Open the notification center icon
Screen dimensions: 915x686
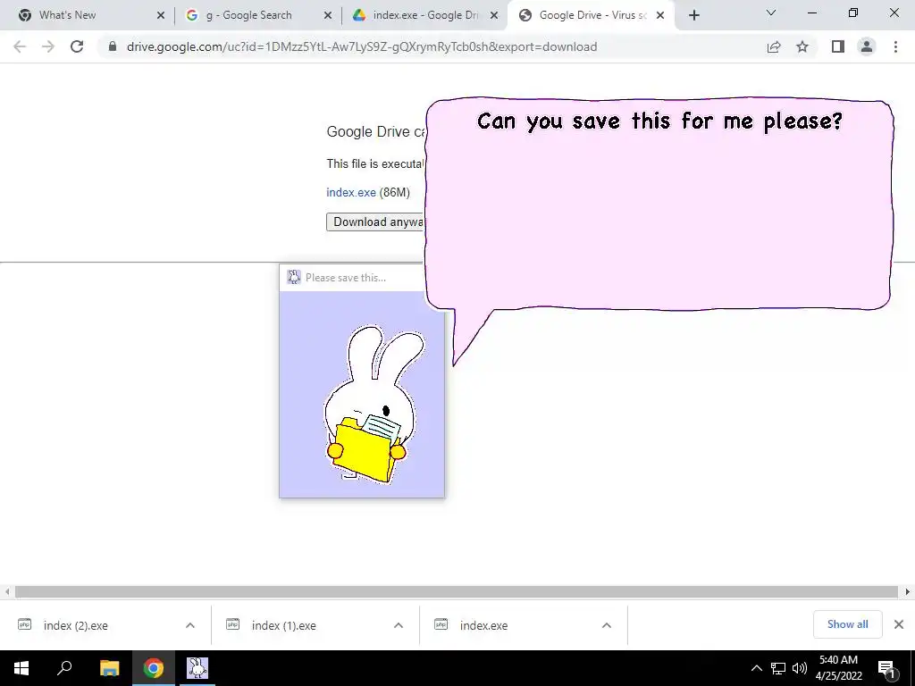click(x=887, y=668)
